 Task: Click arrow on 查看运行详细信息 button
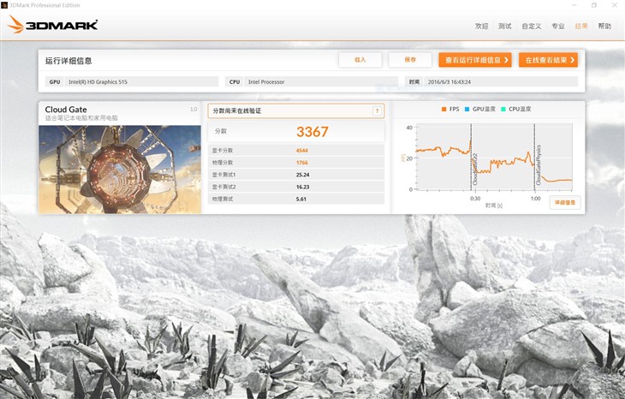(506, 60)
